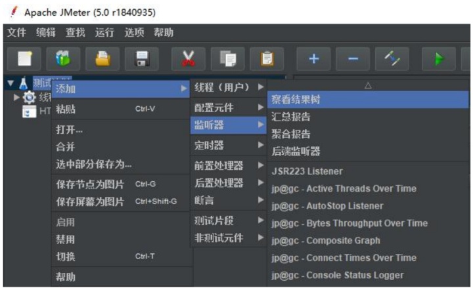Click the Toggle element enable icon

tap(392, 58)
